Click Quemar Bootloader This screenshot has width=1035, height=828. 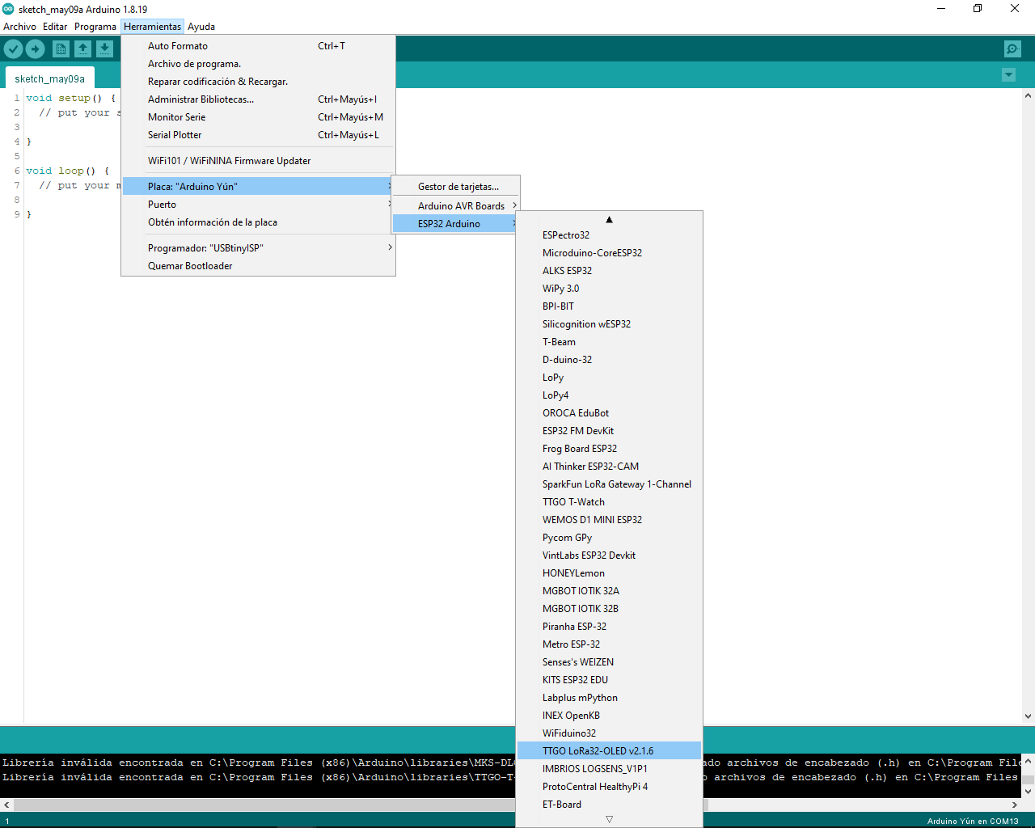point(258,266)
